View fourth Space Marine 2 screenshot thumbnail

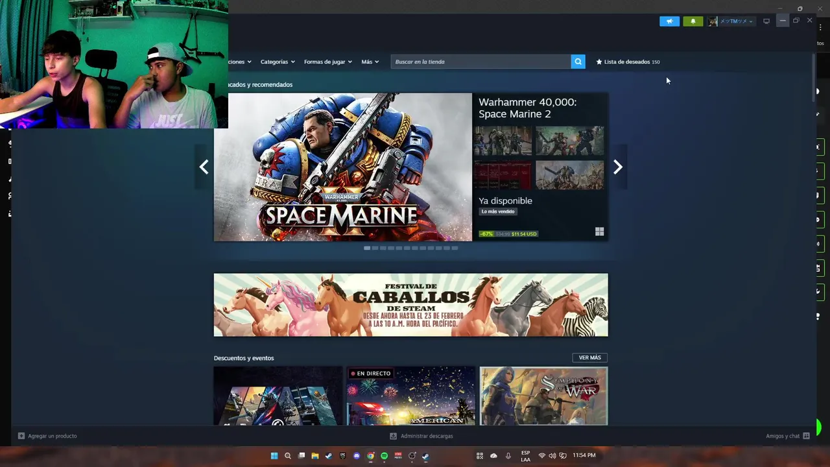tap(569, 175)
